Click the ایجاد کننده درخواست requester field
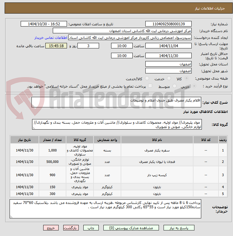Image resolution: width=233 pixels, height=236 pixels. click(130, 37)
